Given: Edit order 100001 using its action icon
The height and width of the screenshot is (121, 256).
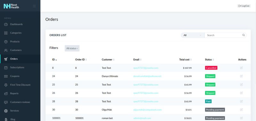Looking at the screenshot, I should 241,118.
